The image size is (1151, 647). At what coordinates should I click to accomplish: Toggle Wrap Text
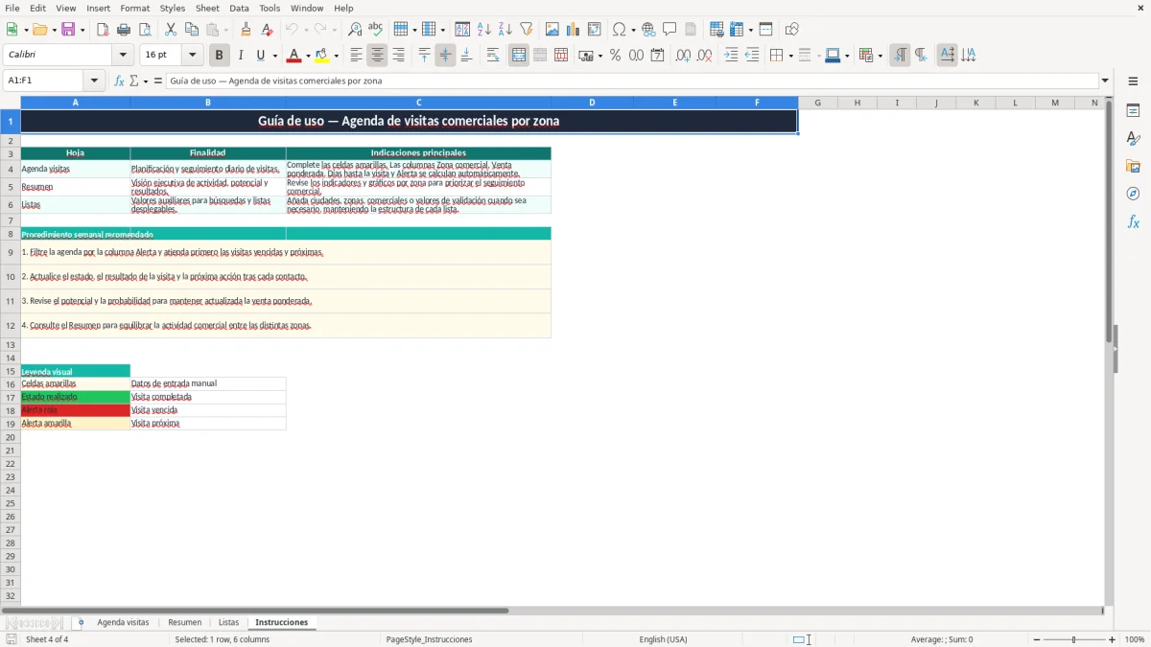coord(493,56)
